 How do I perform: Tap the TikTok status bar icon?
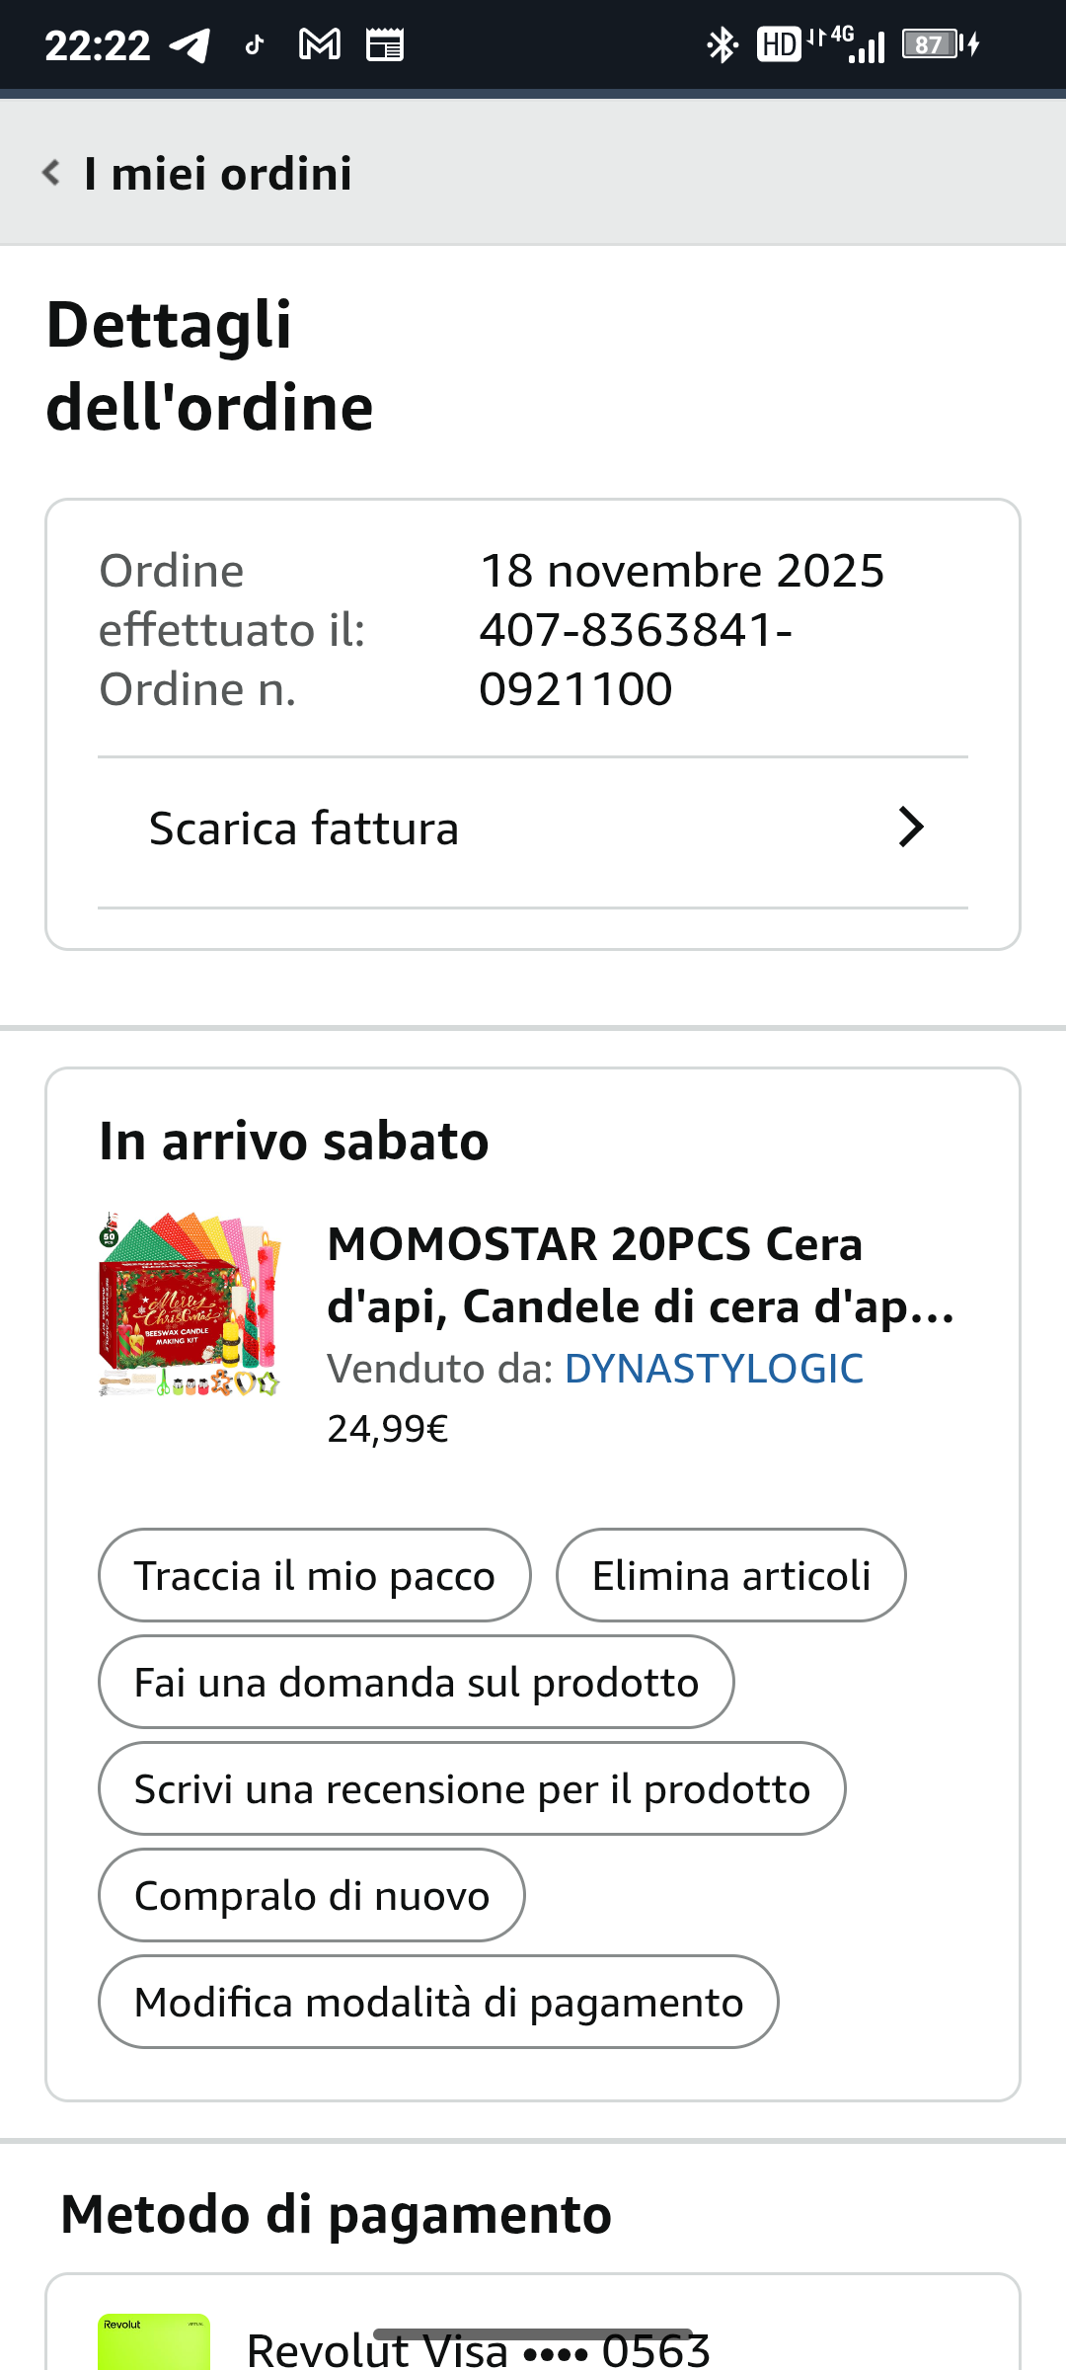point(255,45)
